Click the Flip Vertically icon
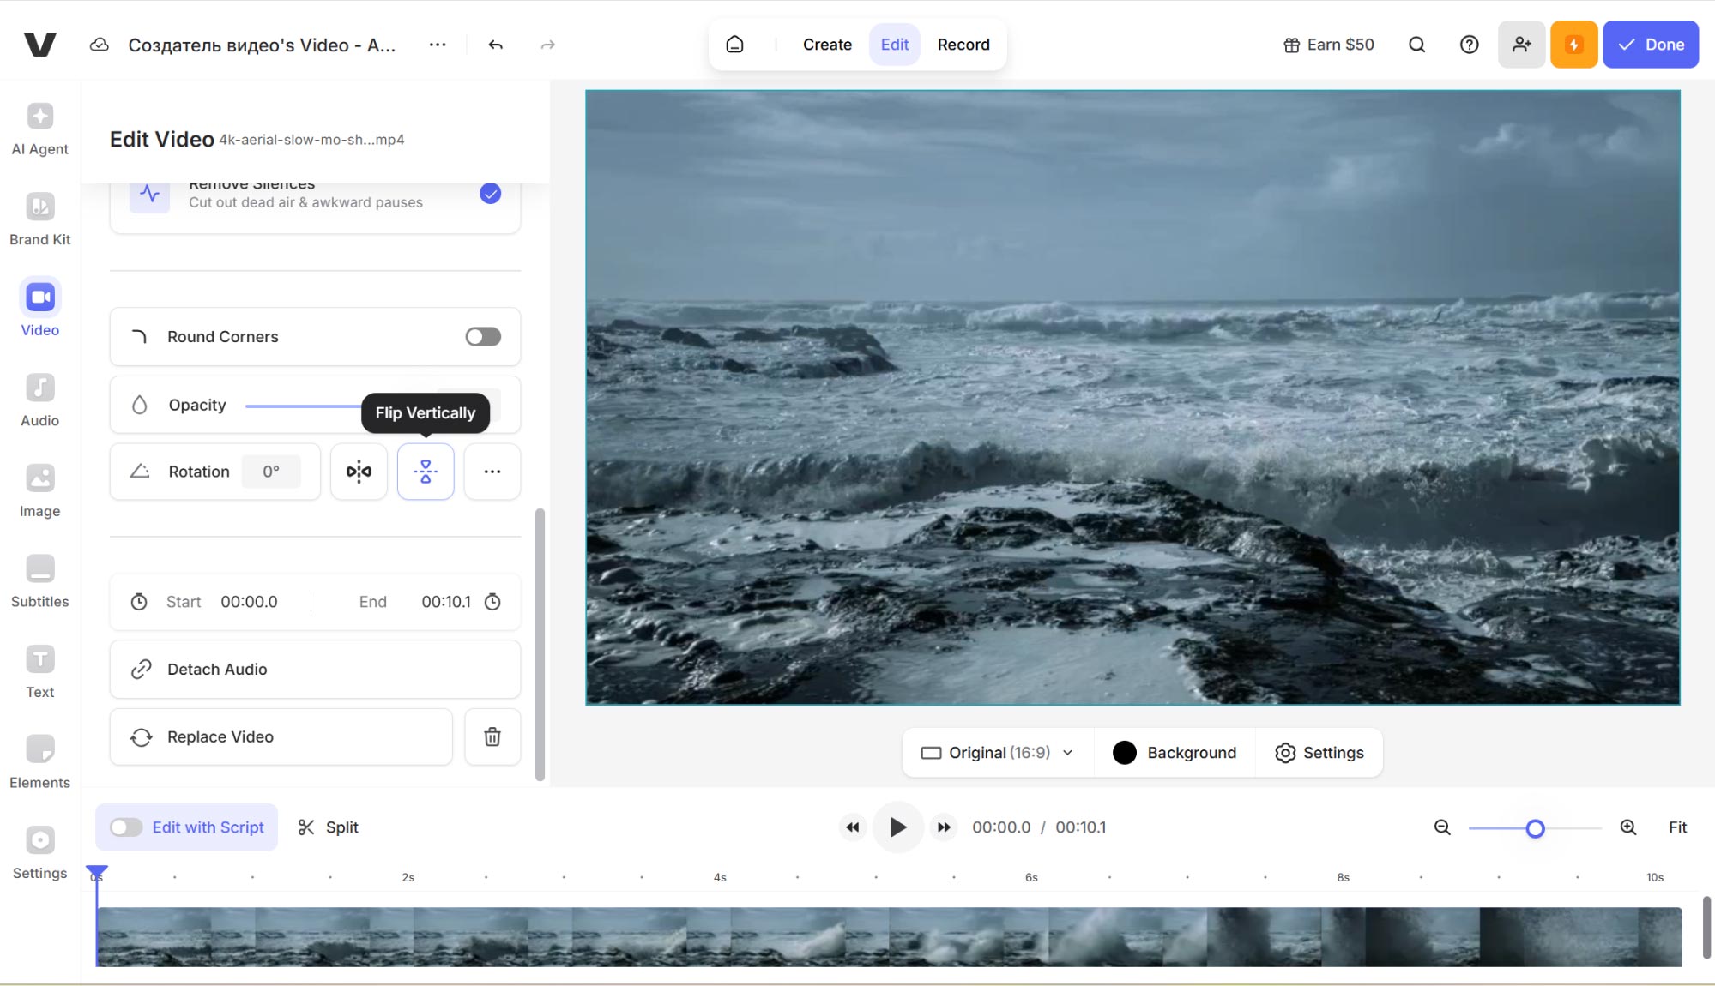Screen dimensions: 1715x986 click(x=426, y=472)
